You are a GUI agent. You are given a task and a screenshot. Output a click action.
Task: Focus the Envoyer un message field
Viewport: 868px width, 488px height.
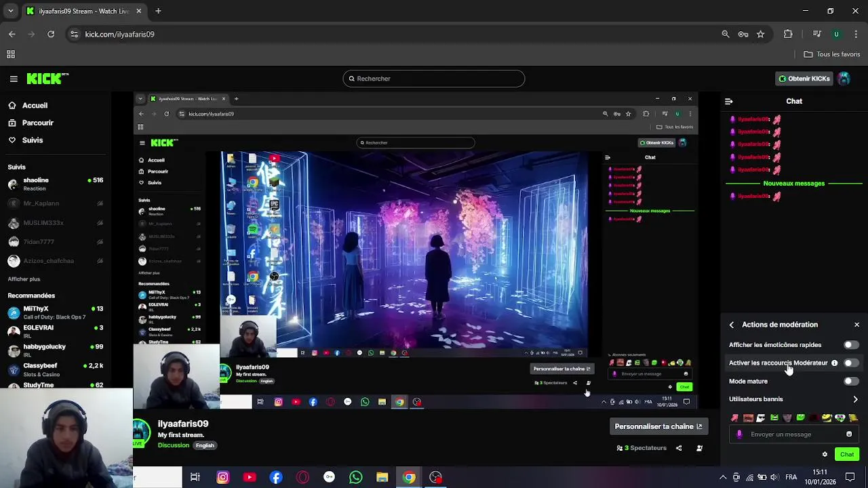(793, 434)
